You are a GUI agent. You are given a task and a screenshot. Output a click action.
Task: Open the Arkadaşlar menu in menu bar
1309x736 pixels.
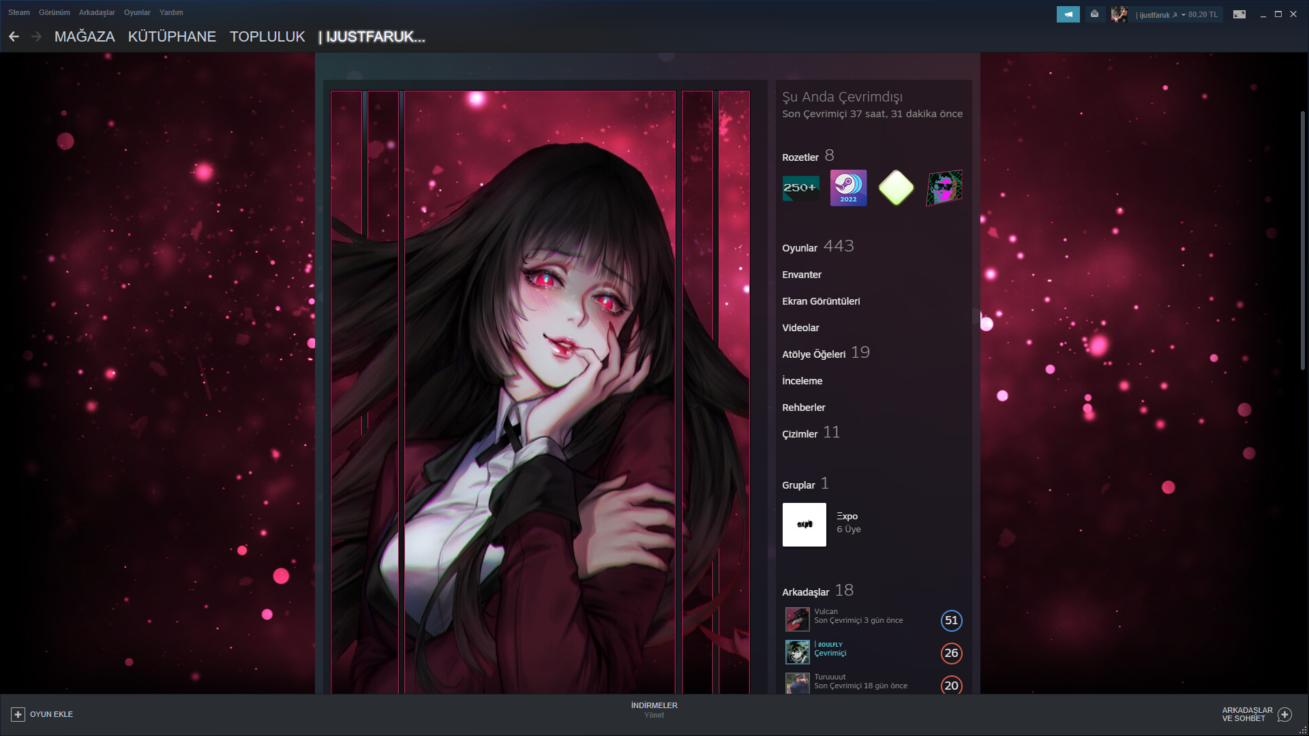pyautogui.click(x=97, y=12)
